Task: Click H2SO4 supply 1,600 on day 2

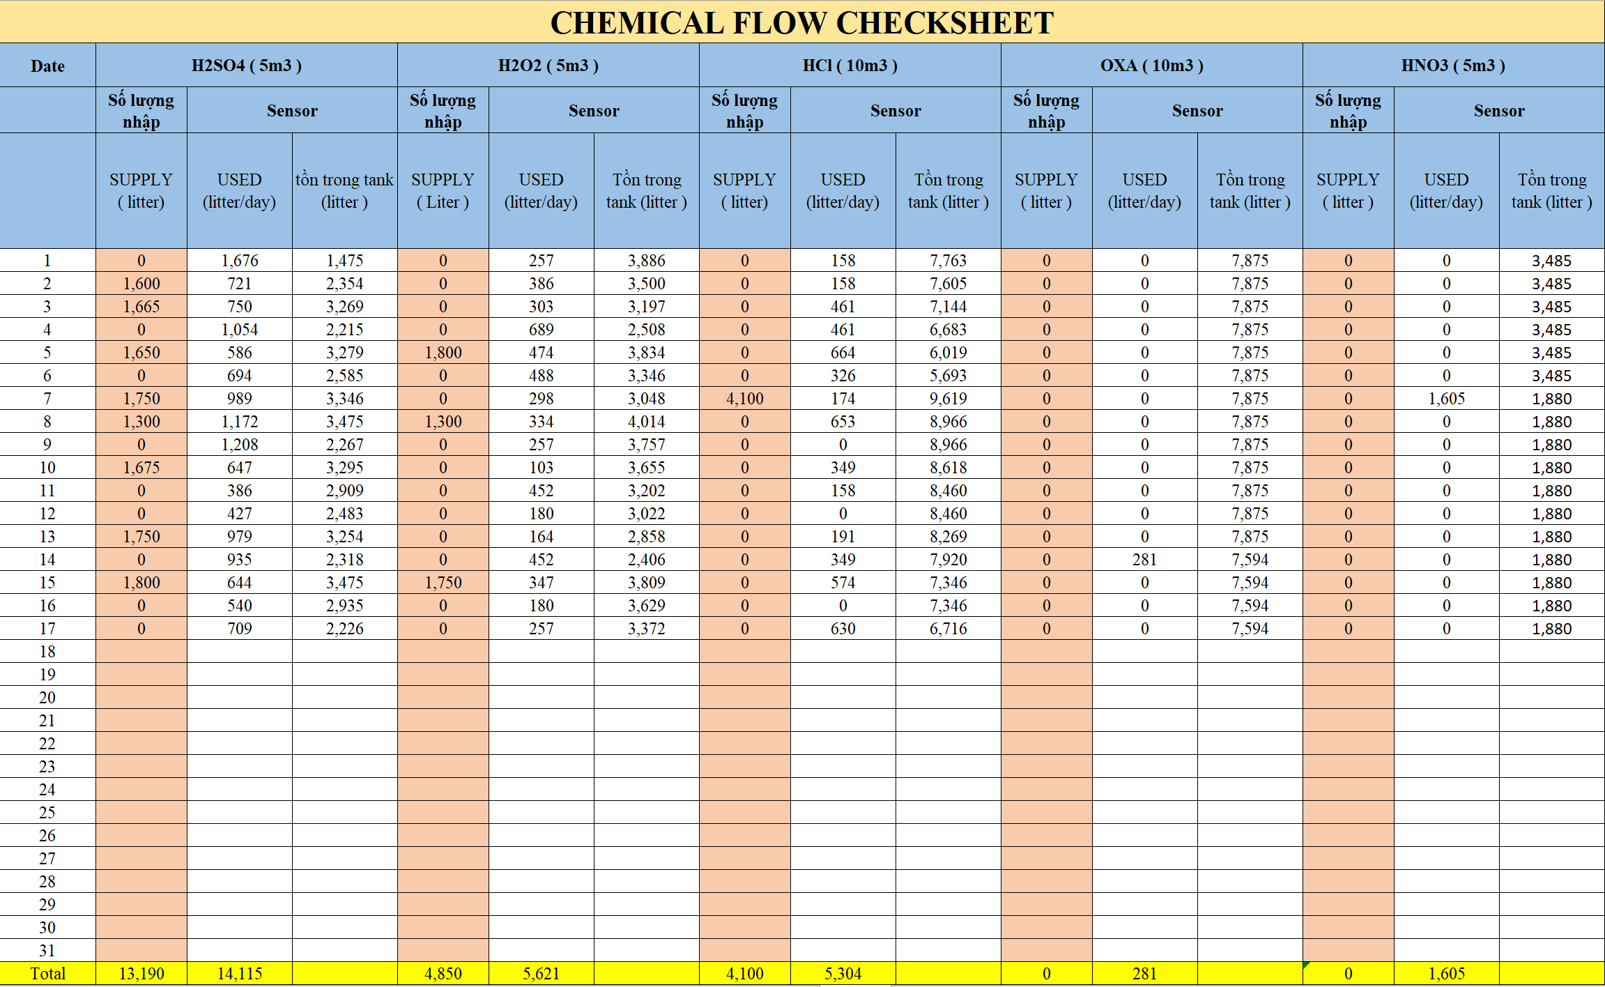Action: (x=141, y=284)
